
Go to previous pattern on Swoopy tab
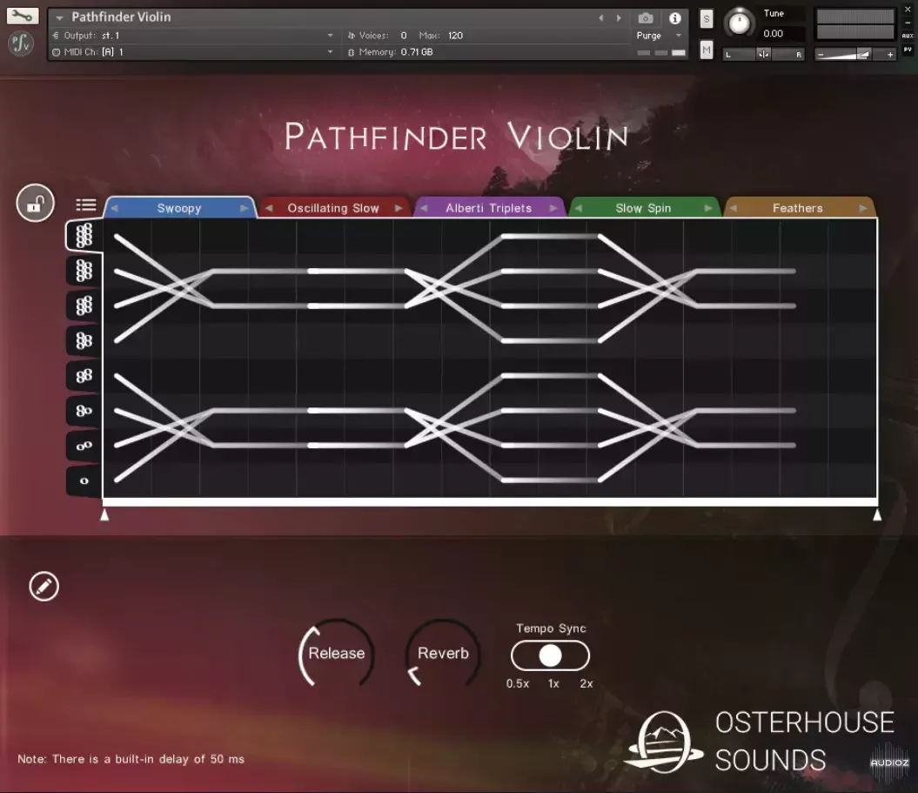pyautogui.click(x=115, y=209)
